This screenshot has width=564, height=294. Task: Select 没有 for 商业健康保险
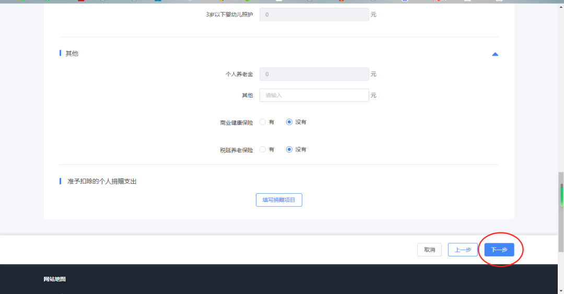[289, 122]
